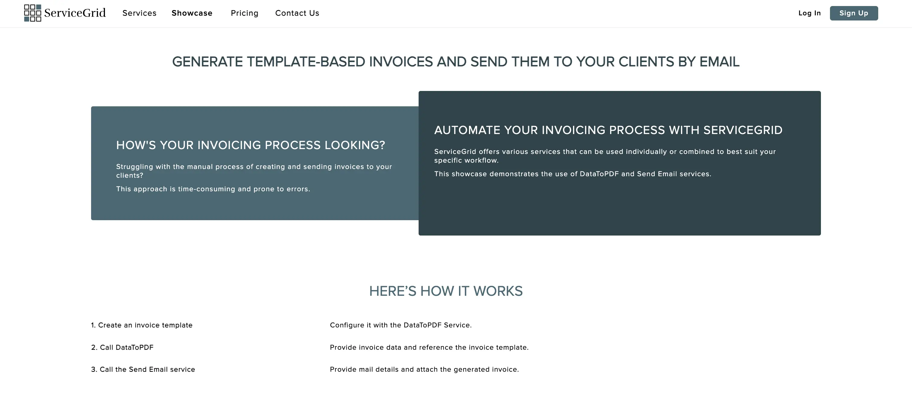Click the Here's How It Works heading
The height and width of the screenshot is (403, 912).
pyautogui.click(x=446, y=291)
